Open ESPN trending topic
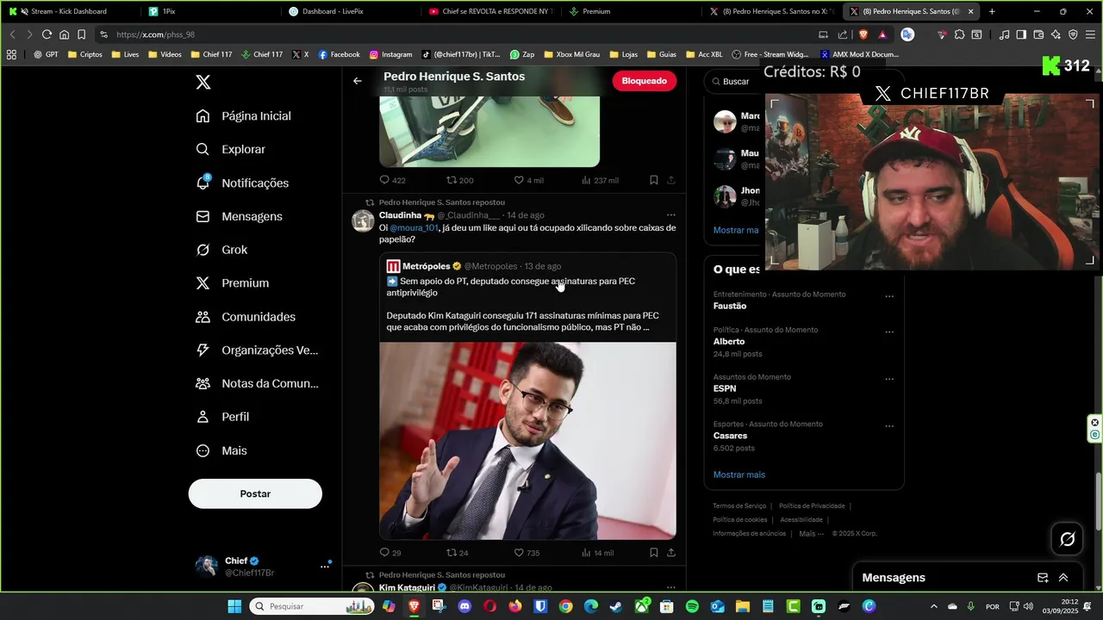Image resolution: width=1103 pixels, height=620 pixels. tap(725, 388)
